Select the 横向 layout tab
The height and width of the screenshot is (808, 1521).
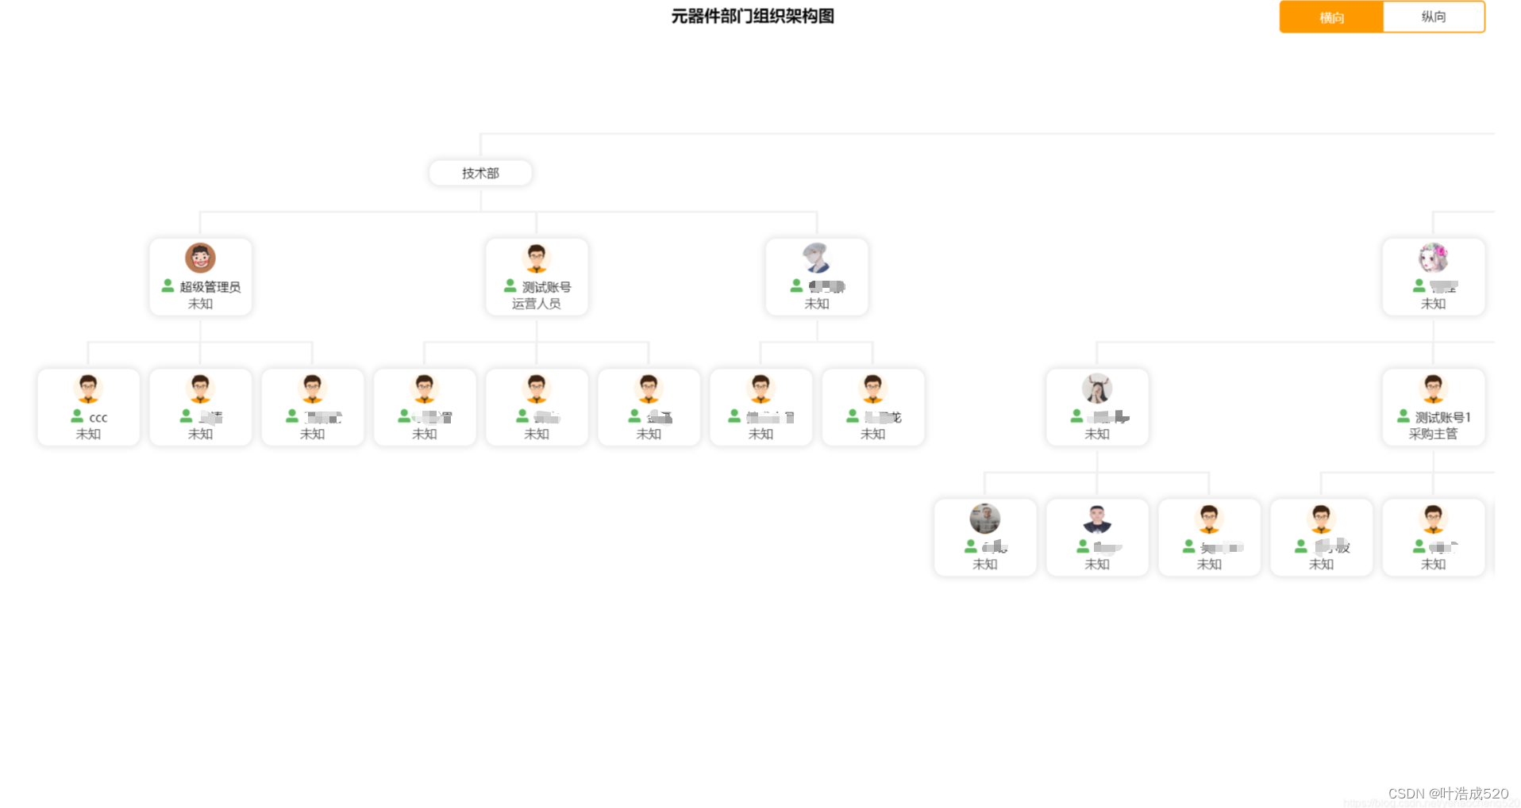pyautogui.click(x=1330, y=17)
